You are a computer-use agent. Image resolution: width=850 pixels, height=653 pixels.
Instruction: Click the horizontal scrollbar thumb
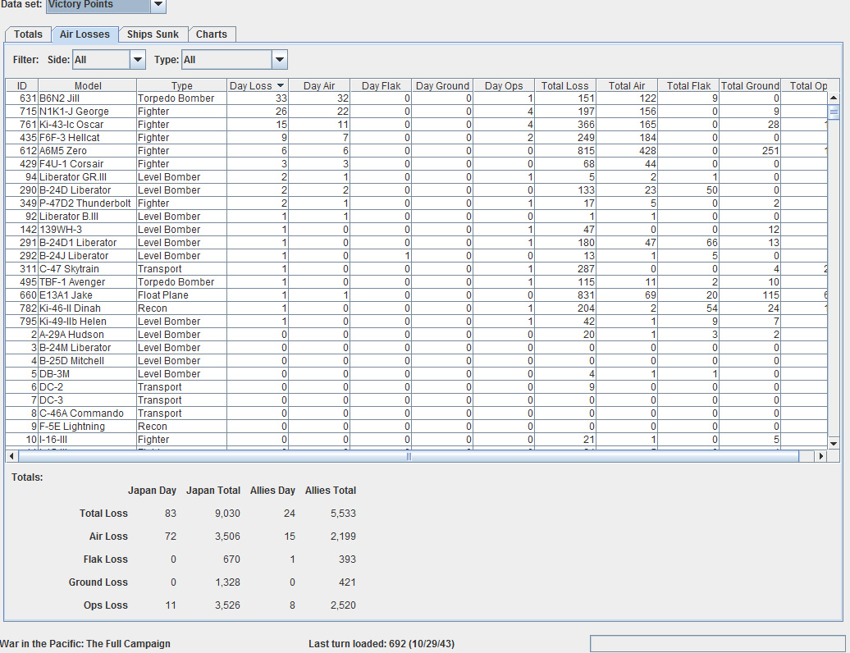409,456
